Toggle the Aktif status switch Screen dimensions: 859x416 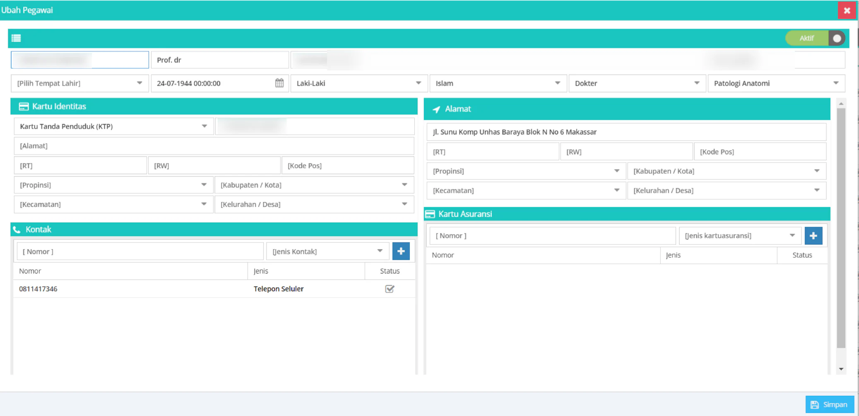click(815, 38)
